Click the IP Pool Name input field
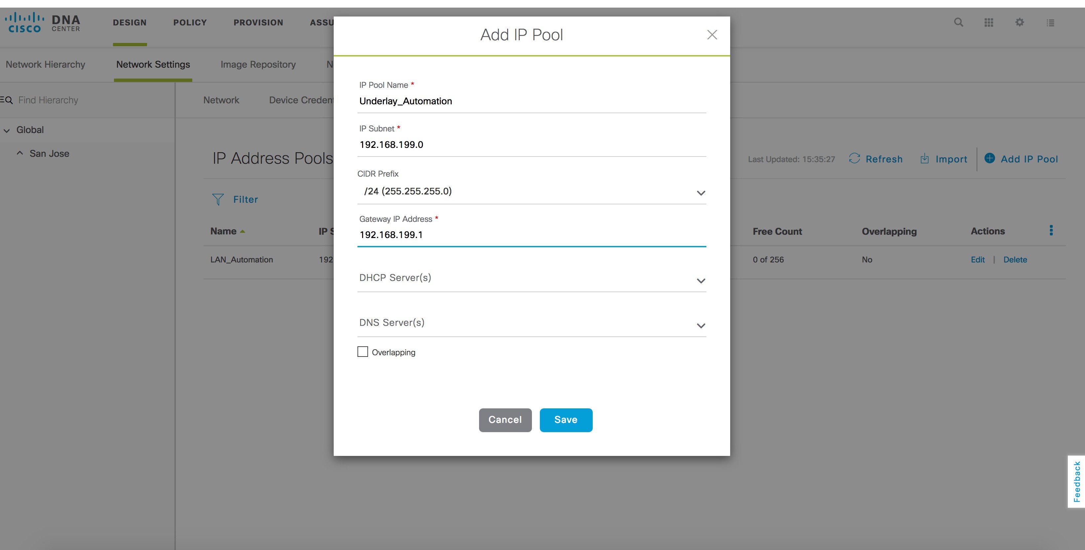This screenshot has height=550, width=1085. 532,101
